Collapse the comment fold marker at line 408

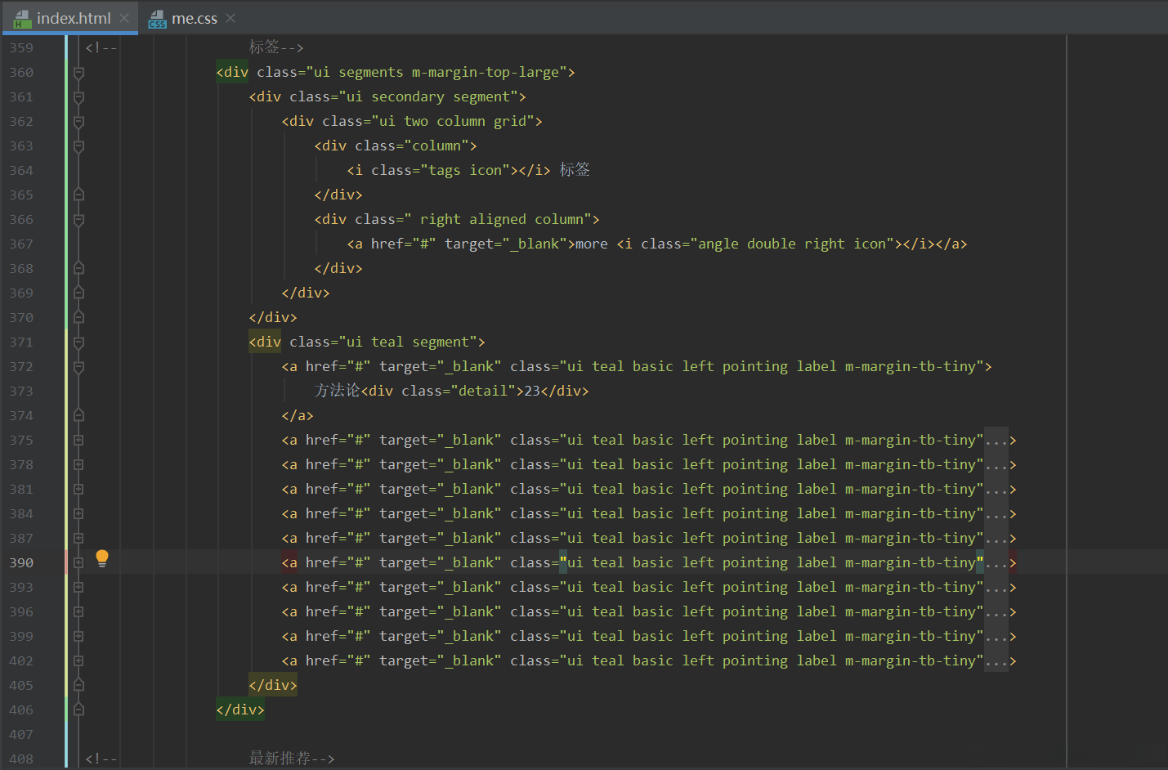[x=78, y=759]
